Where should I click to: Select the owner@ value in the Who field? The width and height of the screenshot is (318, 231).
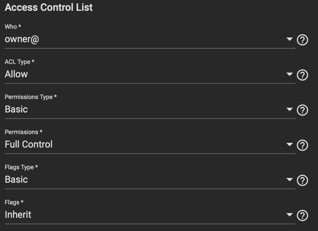tap(22, 39)
